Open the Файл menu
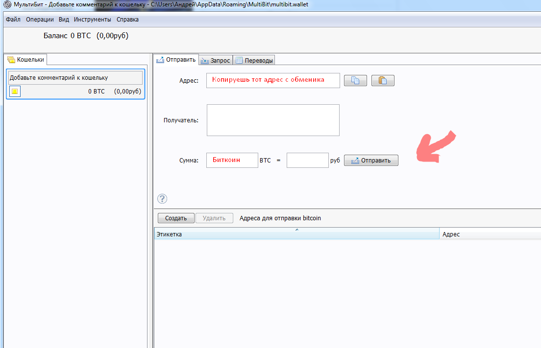 pos(13,20)
